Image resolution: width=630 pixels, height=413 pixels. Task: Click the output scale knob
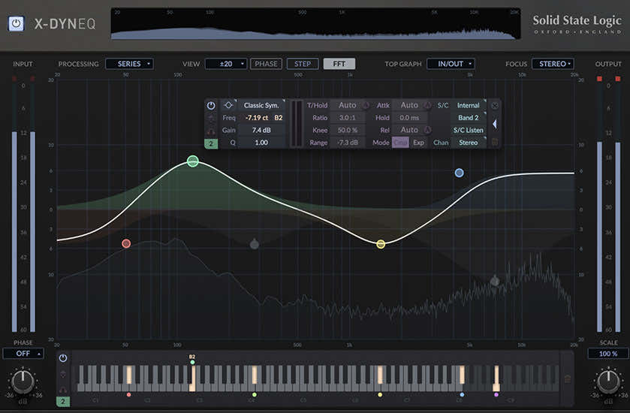(608, 381)
